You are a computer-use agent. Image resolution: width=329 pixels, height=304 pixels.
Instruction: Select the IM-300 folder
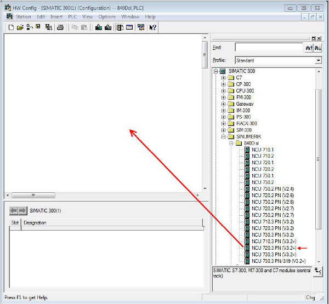pyautogui.click(x=243, y=111)
